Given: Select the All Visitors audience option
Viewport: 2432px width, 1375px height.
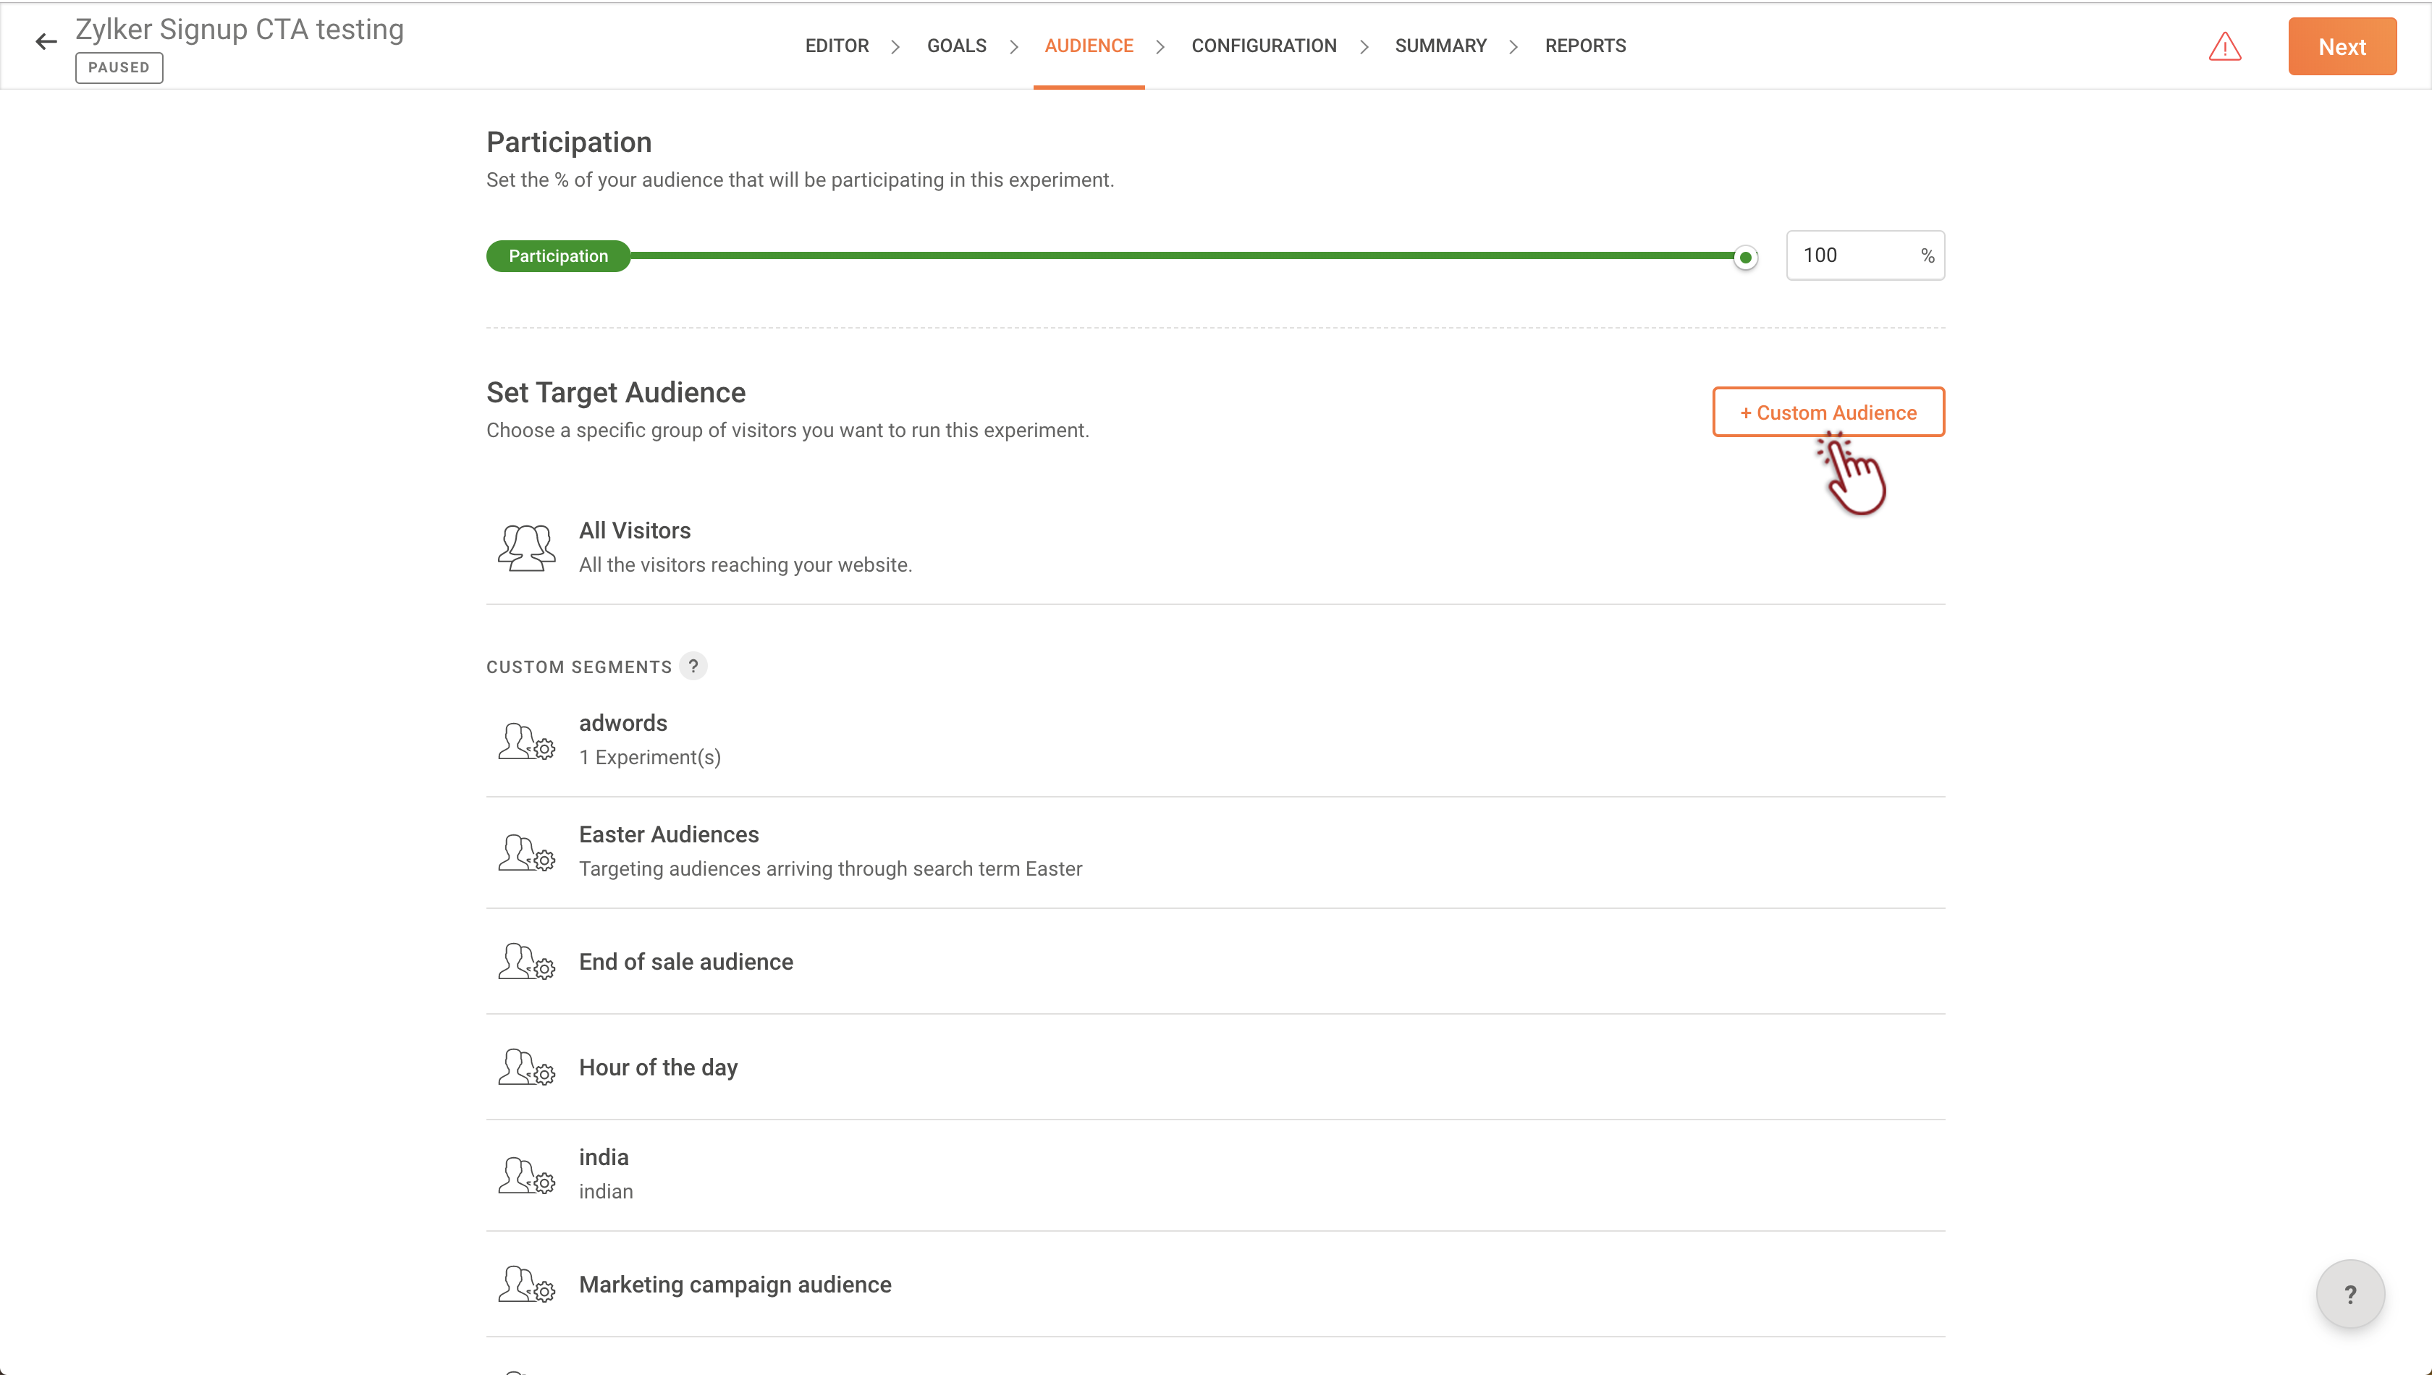Looking at the screenshot, I should pos(635,530).
